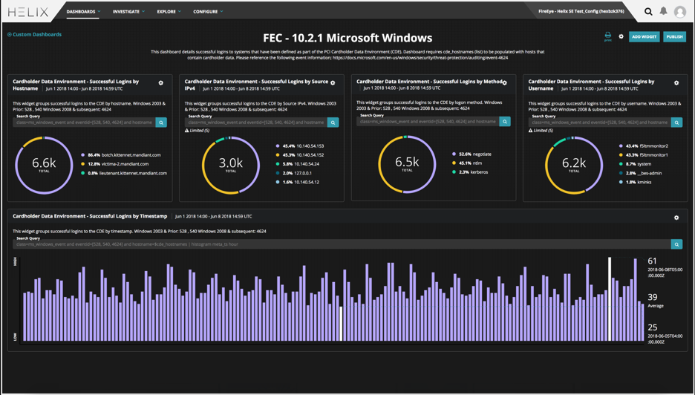Run search in Username widget query

click(676, 123)
